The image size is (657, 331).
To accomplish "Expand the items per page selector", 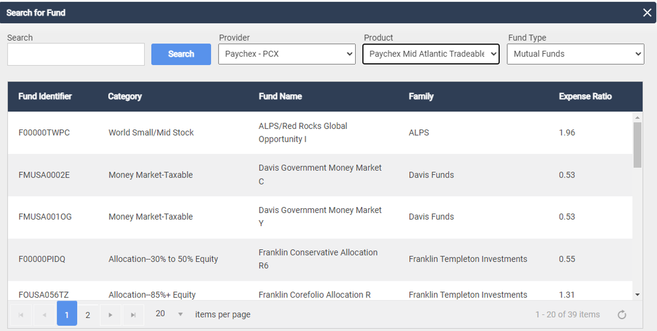I will [169, 314].
